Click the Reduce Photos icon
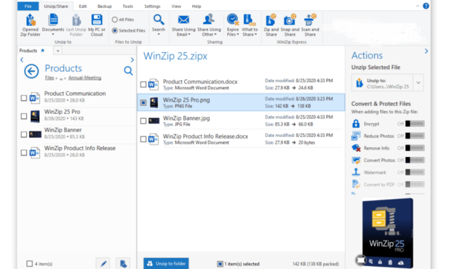The width and height of the screenshot is (457, 269). click(x=356, y=136)
